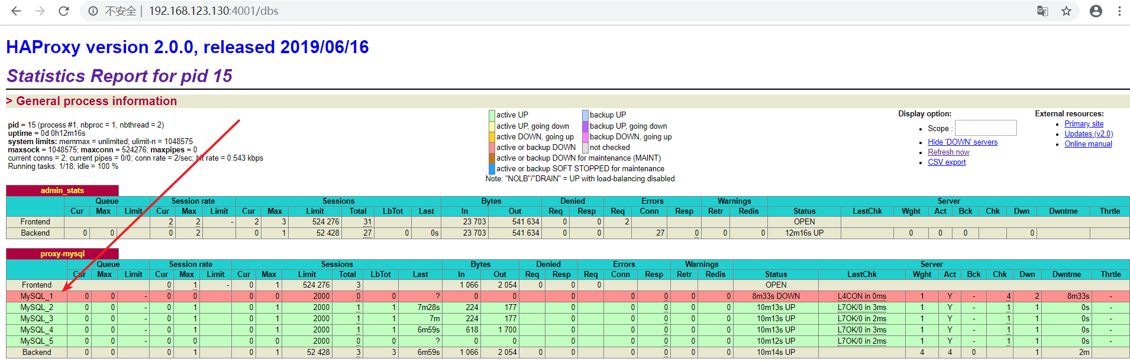Click the '12m16s UP' admin_stats Backend status
The image size is (1130, 362).
[x=804, y=233]
